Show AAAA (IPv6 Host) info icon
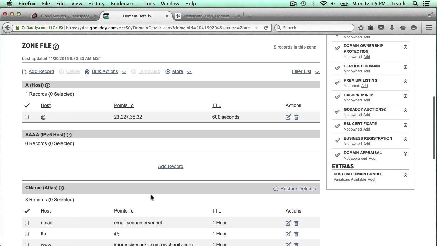Screen dimensions: 437x246 click(69, 135)
